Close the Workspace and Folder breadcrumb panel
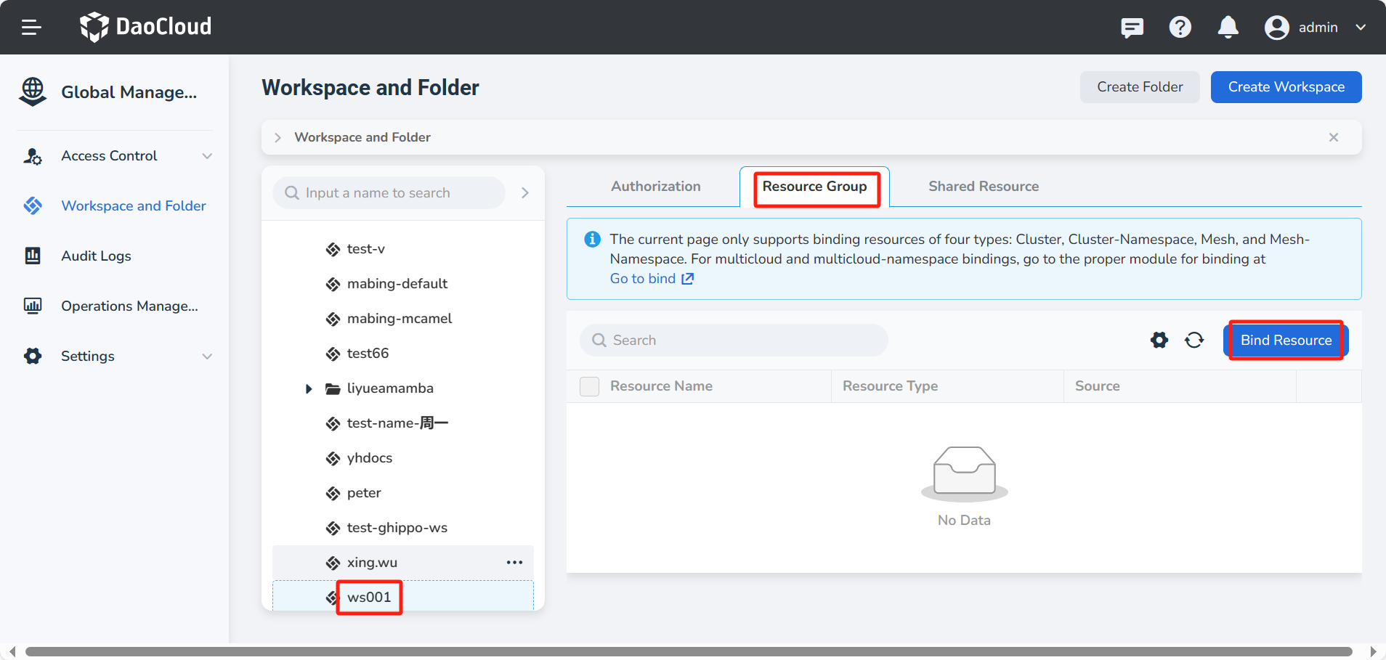This screenshot has width=1386, height=660. 1334,137
